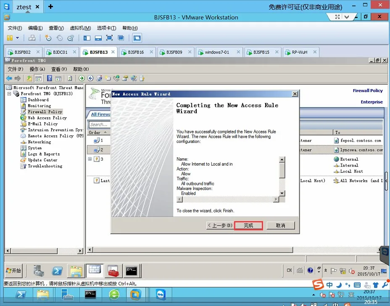The image size is (390, 306).
Task: Switch to the BJDC01 VM tab
Action: [x=60, y=52]
